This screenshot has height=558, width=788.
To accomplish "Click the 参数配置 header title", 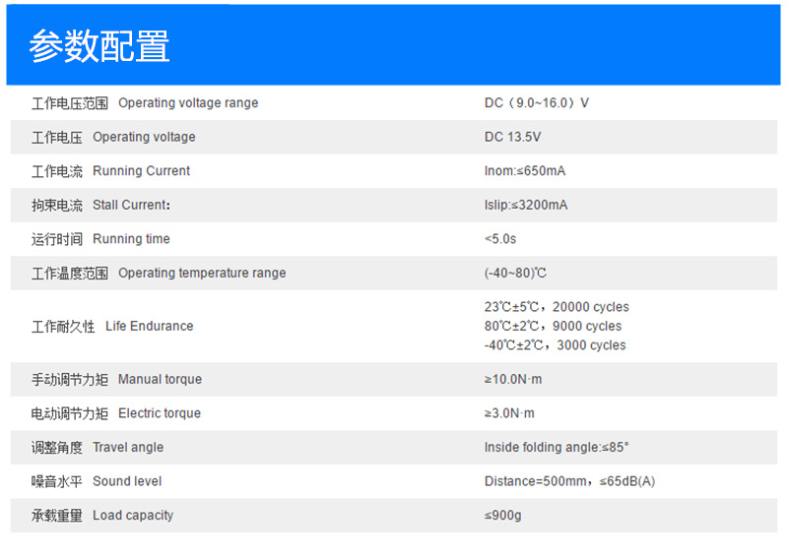I will [99, 45].
